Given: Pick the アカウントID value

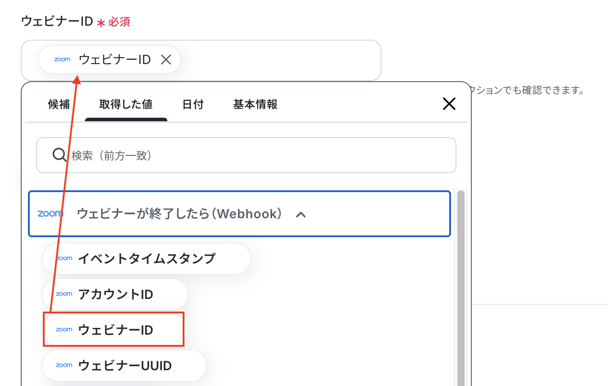Looking at the screenshot, I should coord(115,294).
